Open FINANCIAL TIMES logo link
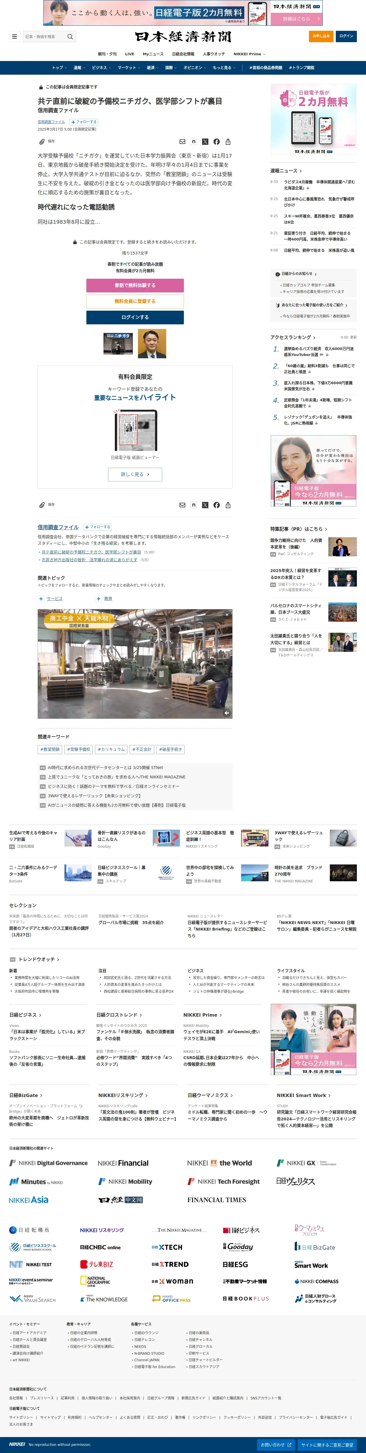This screenshot has width=366, height=1453. 217,1200
